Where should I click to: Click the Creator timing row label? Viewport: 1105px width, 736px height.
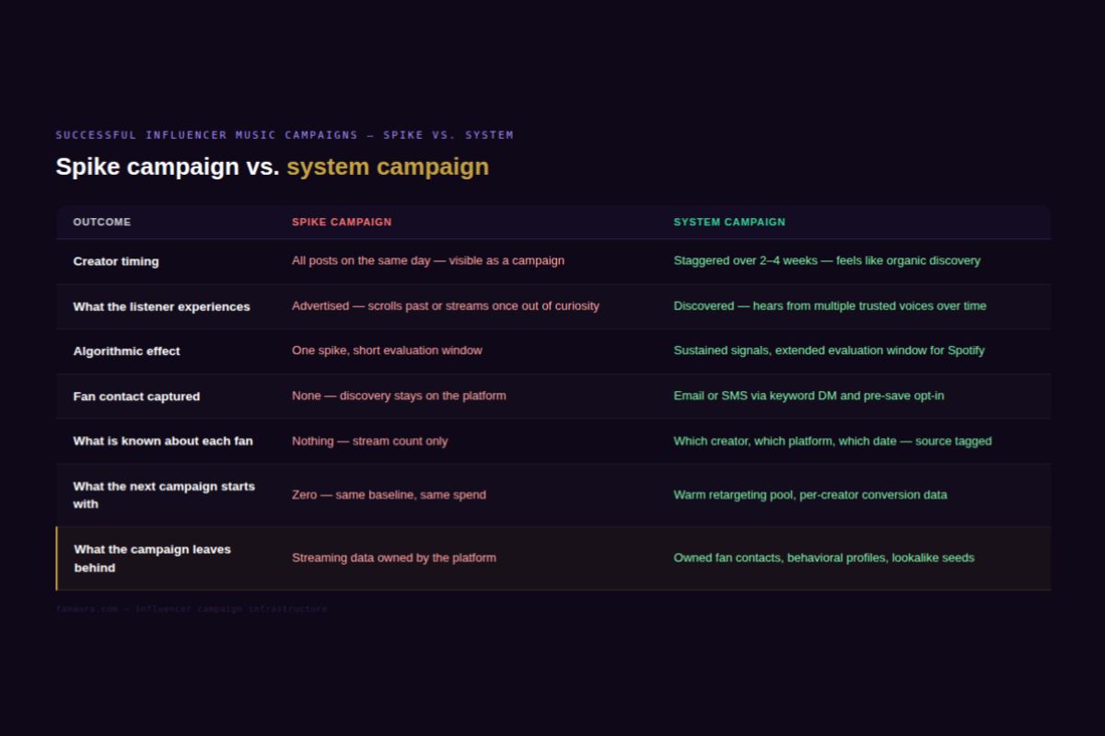click(x=116, y=261)
